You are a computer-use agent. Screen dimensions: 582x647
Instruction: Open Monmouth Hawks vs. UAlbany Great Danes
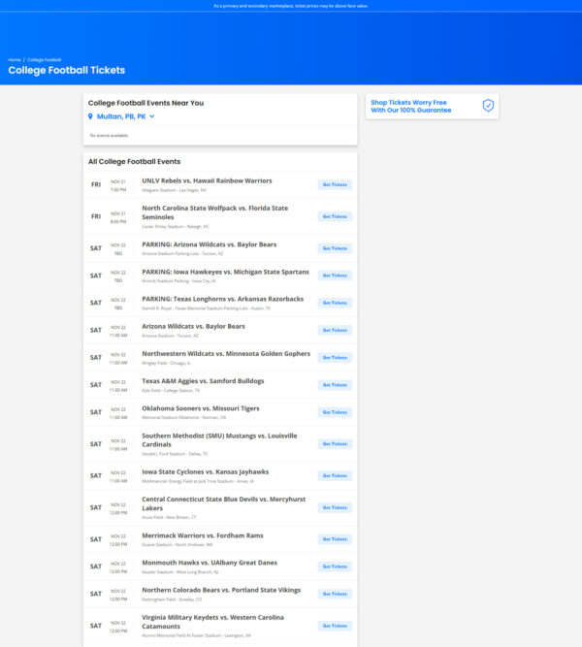click(x=210, y=563)
